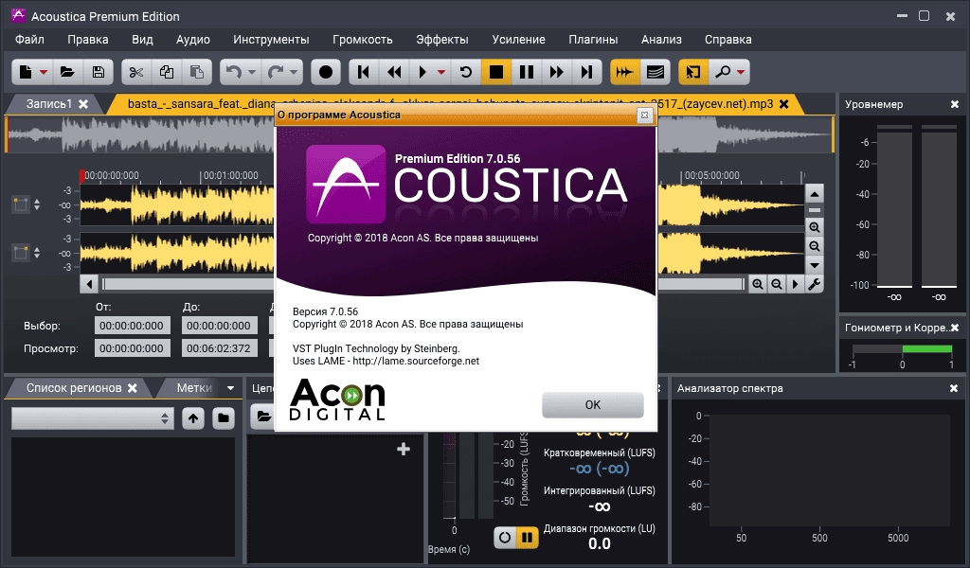
Task: Pause playback with the pause button
Action: [527, 72]
